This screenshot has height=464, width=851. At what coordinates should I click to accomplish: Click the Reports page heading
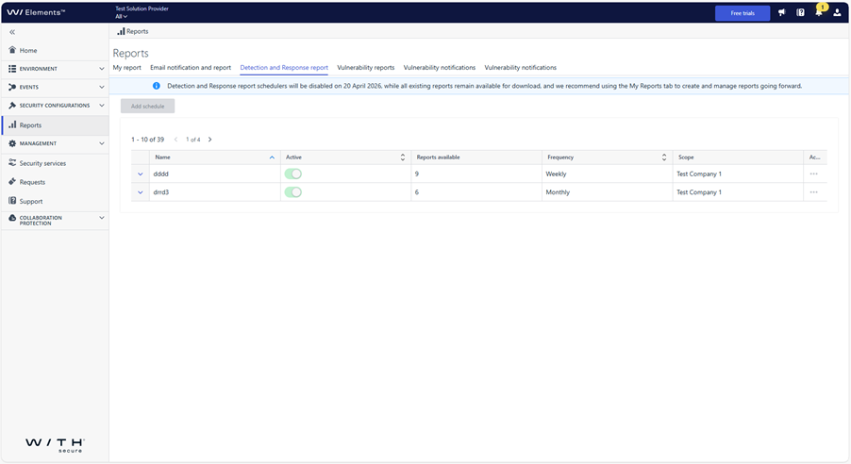(x=131, y=53)
